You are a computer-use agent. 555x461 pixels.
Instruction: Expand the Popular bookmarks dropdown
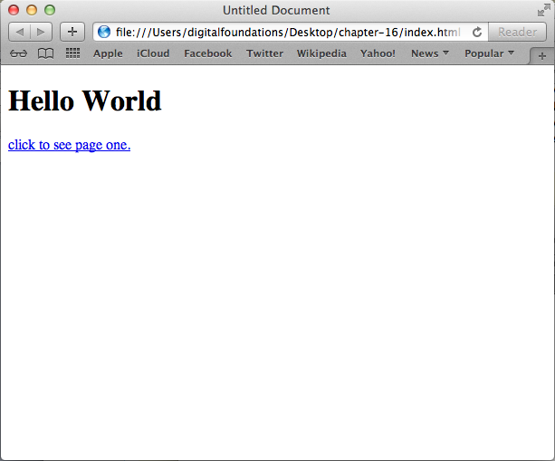(489, 53)
